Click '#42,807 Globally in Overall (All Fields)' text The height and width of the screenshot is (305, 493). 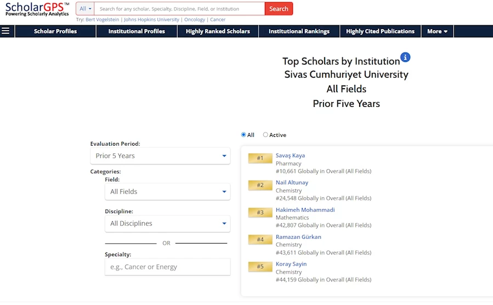[x=324, y=225]
